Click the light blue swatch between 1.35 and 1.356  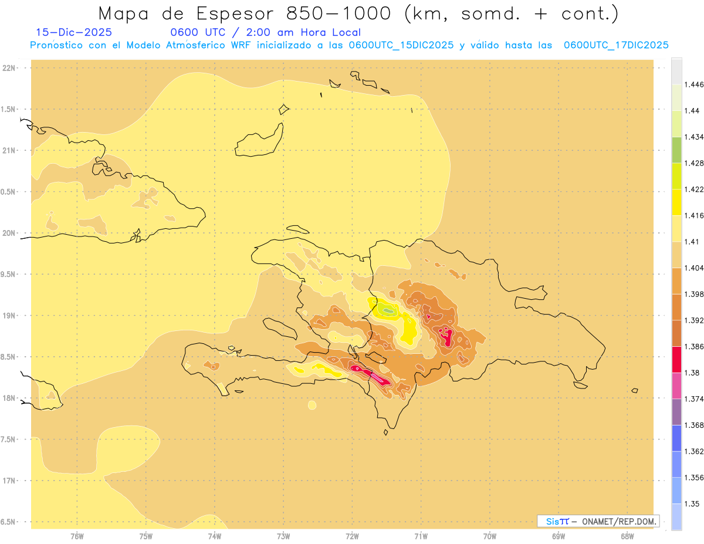(x=676, y=491)
